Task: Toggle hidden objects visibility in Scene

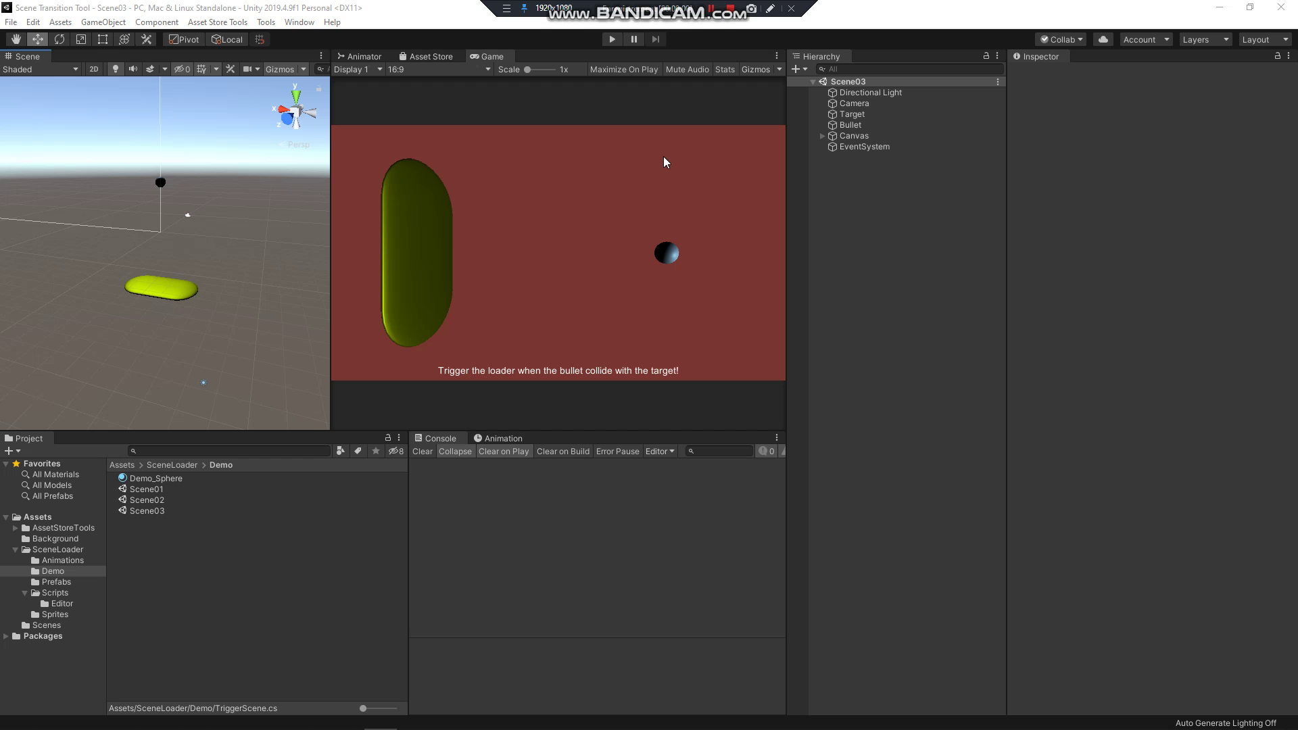Action: coord(182,69)
